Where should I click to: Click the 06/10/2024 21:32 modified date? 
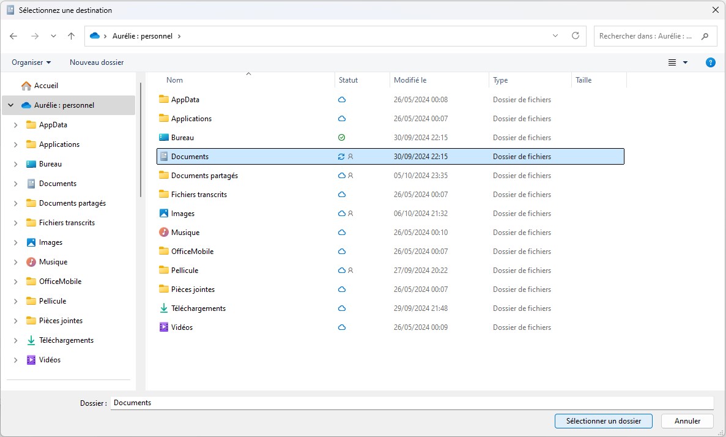coord(421,214)
